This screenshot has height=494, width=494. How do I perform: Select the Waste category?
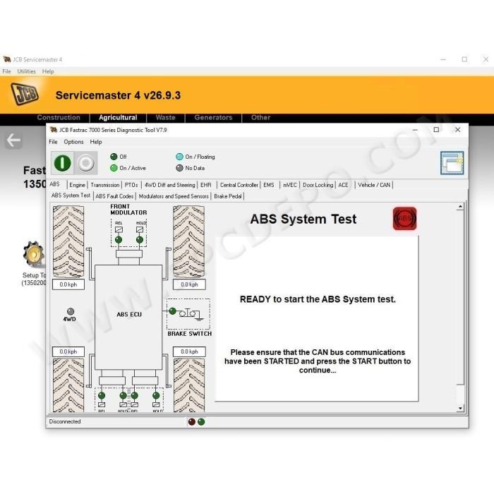165,118
